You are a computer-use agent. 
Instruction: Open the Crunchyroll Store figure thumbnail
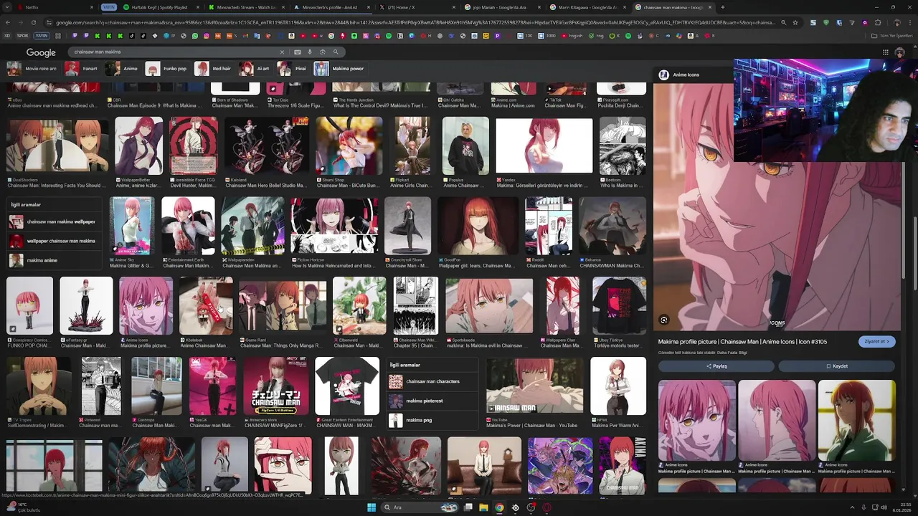[x=407, y=226]
